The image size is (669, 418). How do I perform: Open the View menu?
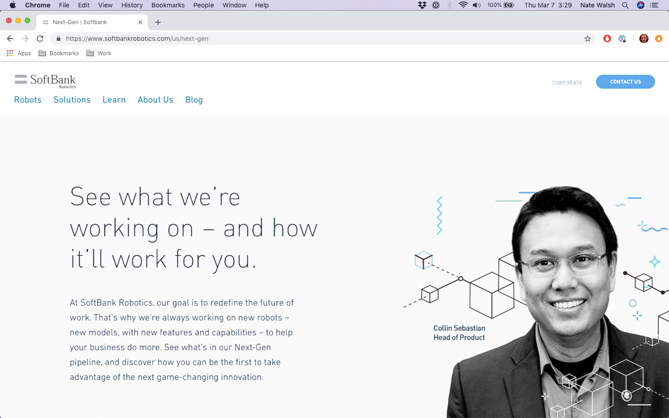click(105, 5)
